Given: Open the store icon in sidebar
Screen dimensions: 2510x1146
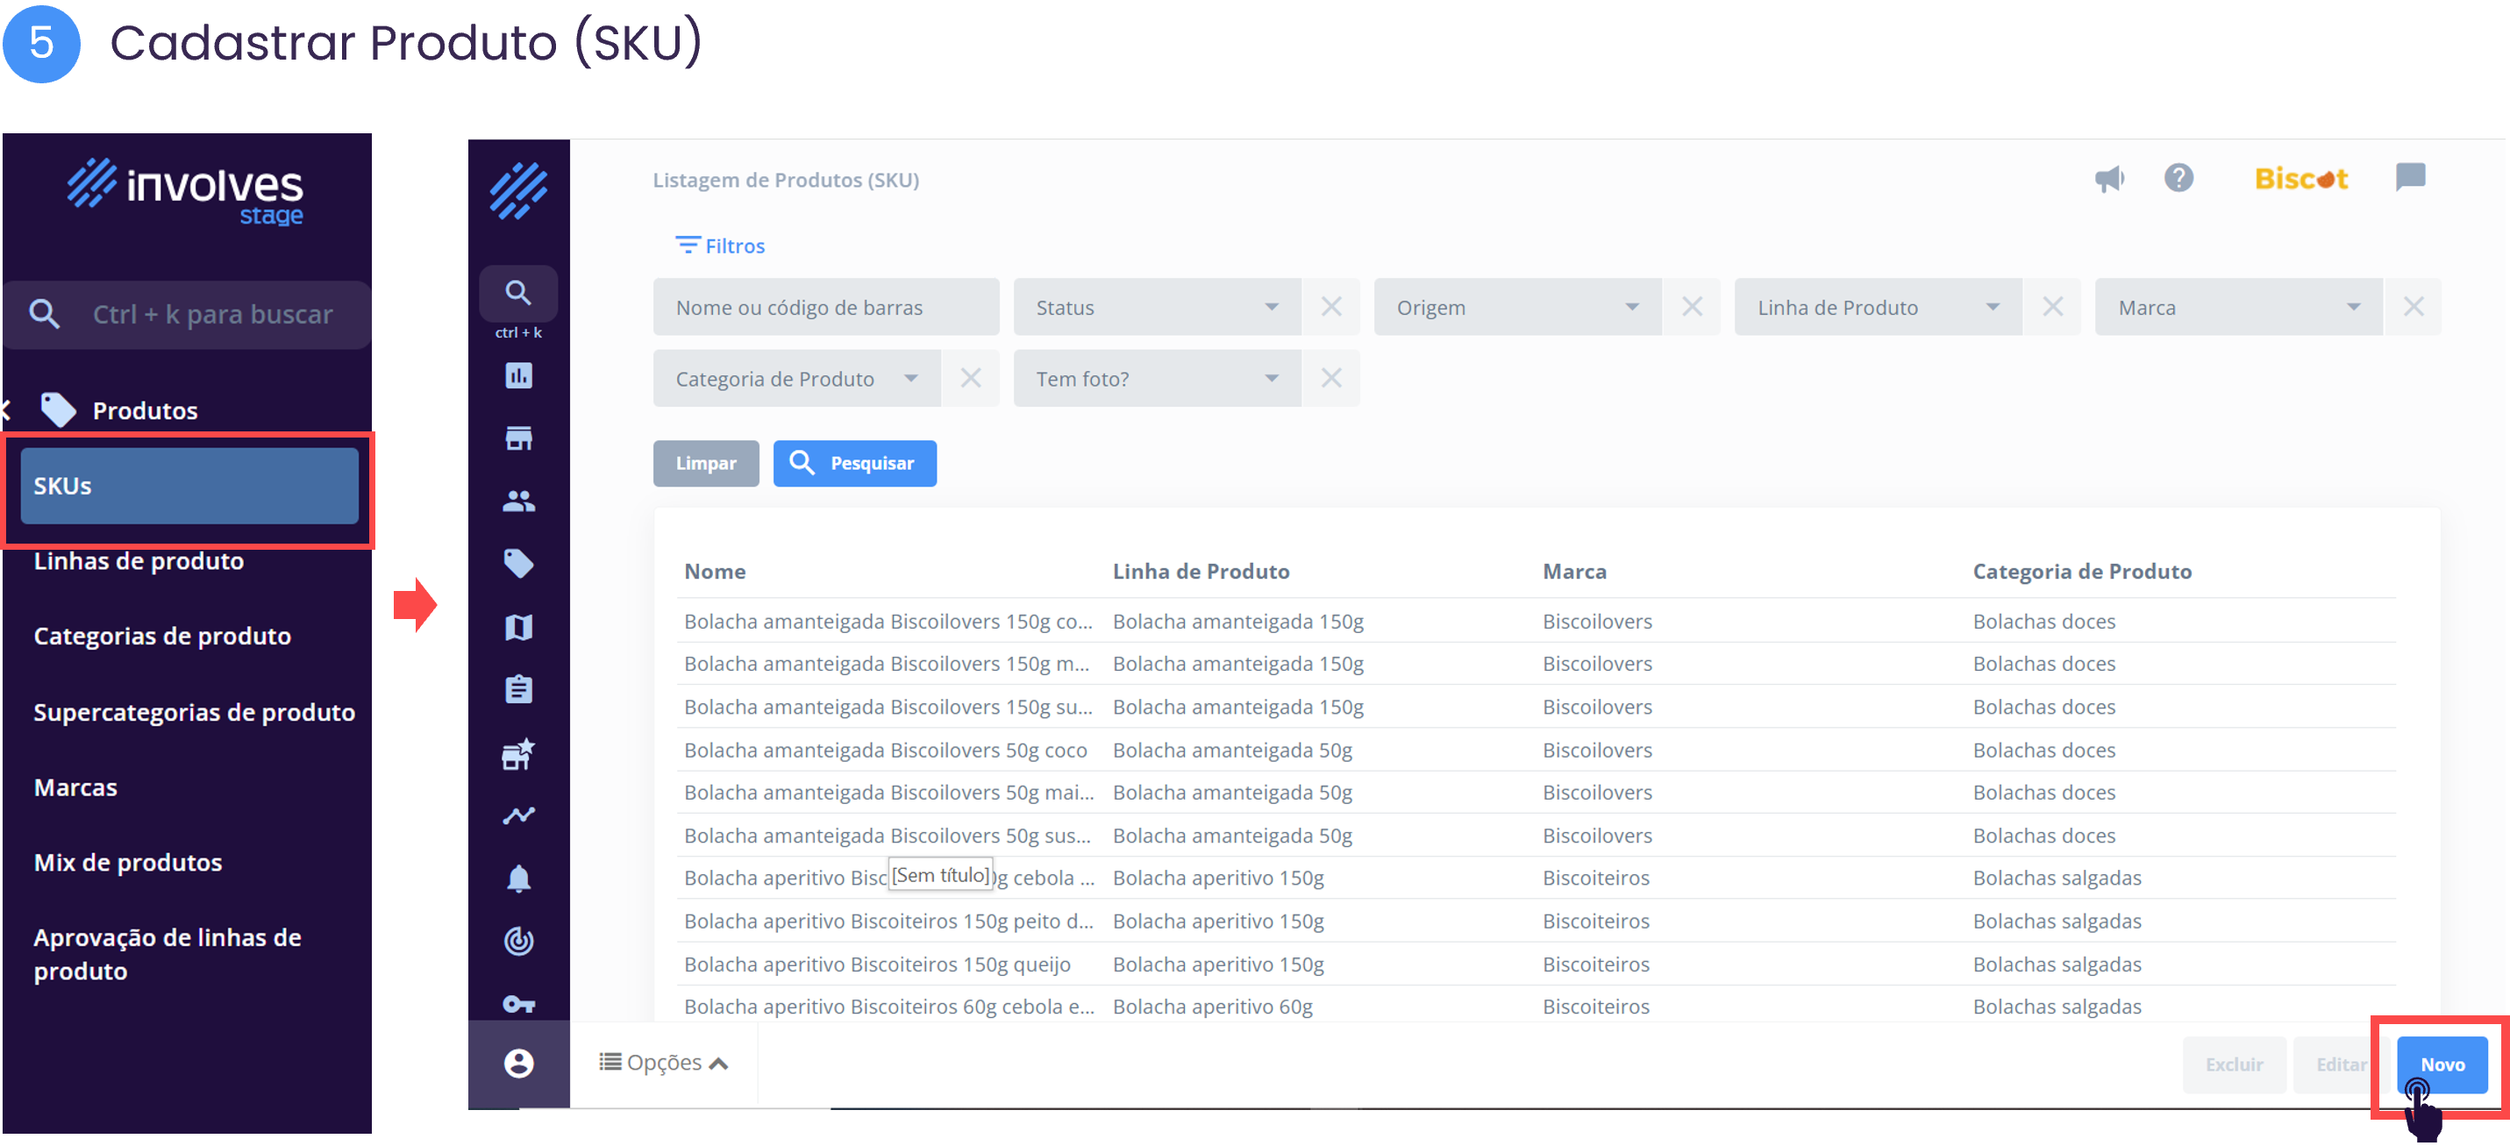Looking at the screenshot, I should [518, 438].
